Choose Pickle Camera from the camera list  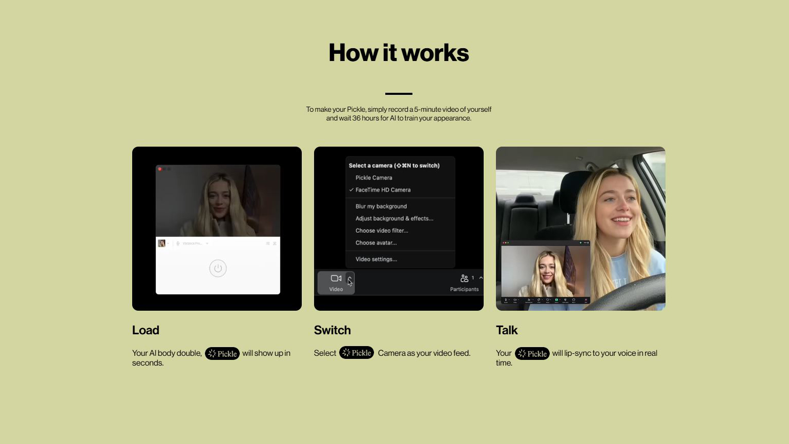373,178
